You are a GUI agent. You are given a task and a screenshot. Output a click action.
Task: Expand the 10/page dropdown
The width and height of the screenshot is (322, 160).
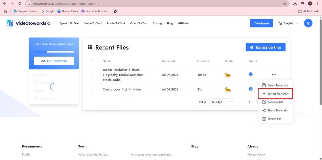pyautogui.click(x=222, y=102)
